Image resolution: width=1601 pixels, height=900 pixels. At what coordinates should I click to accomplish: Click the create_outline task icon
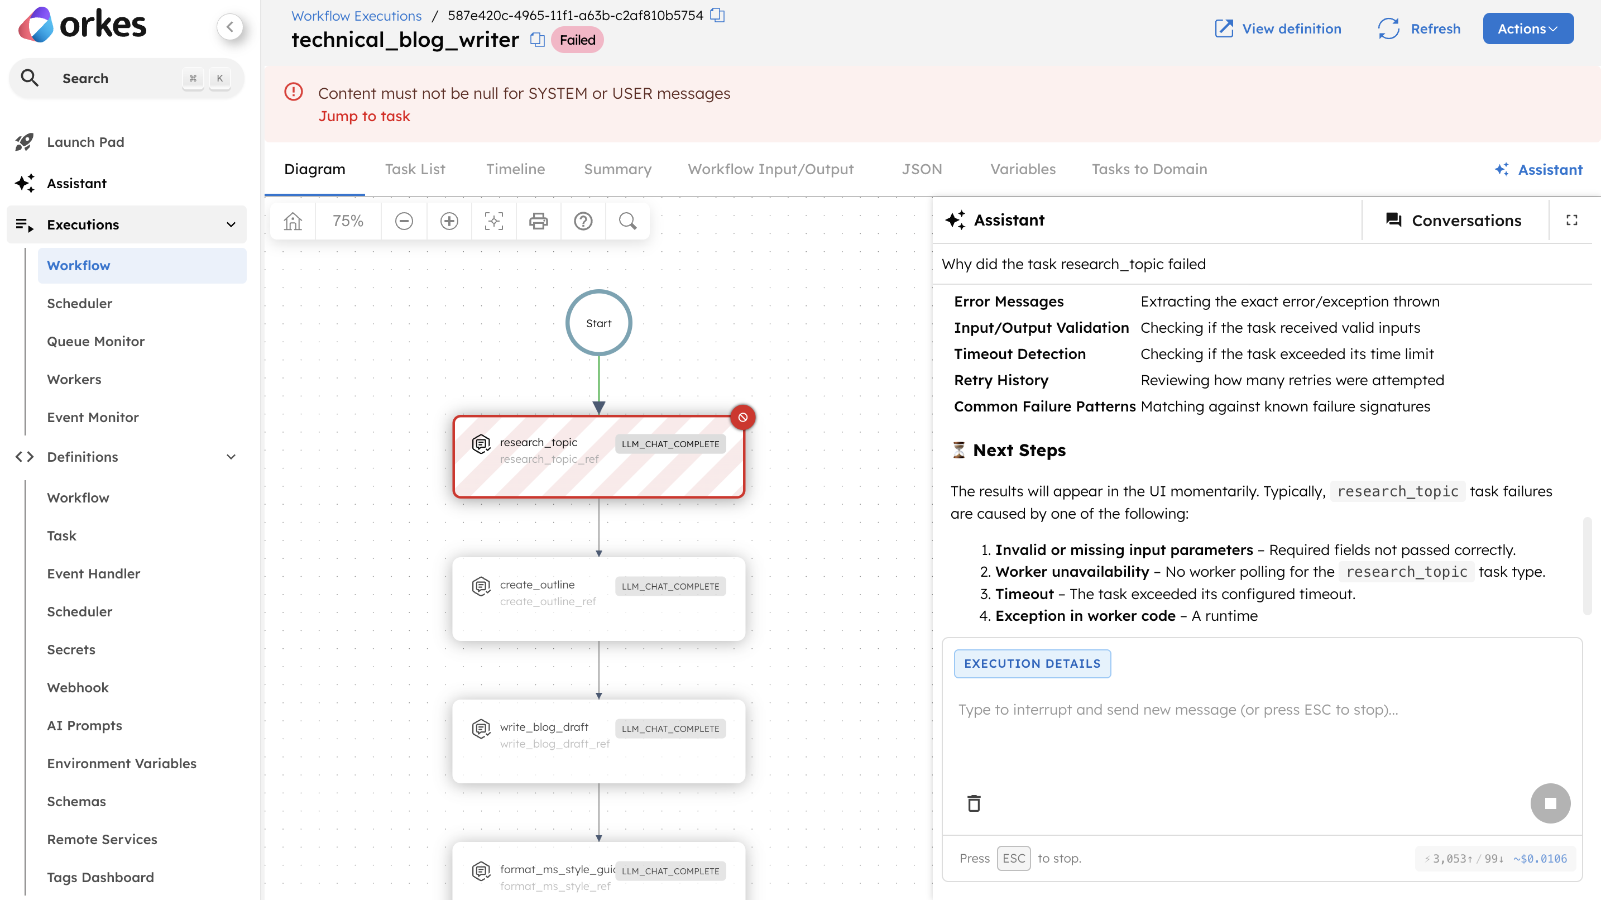point(481,586)
